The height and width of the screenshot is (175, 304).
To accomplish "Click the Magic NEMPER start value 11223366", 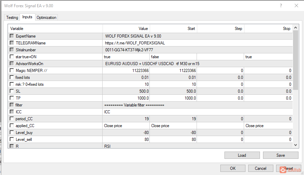I will tap(173, 70).
